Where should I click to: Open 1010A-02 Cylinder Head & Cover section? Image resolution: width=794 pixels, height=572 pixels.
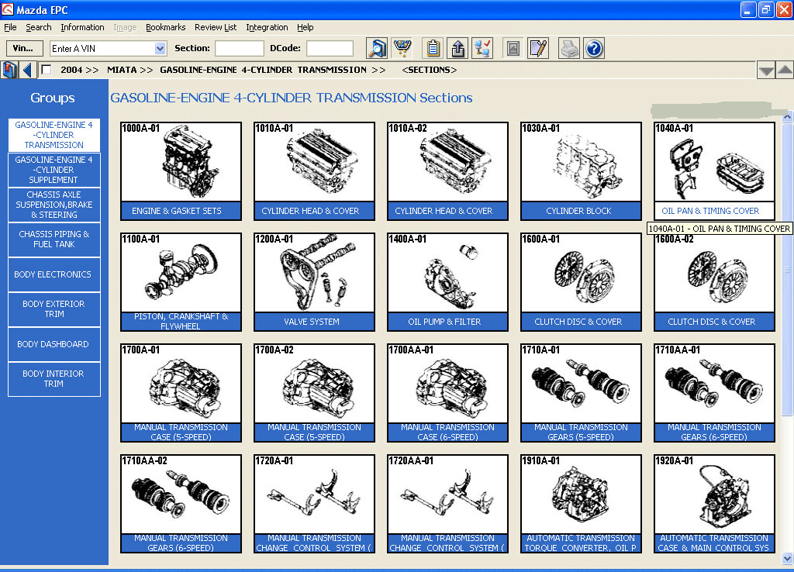tap(447, 171)
